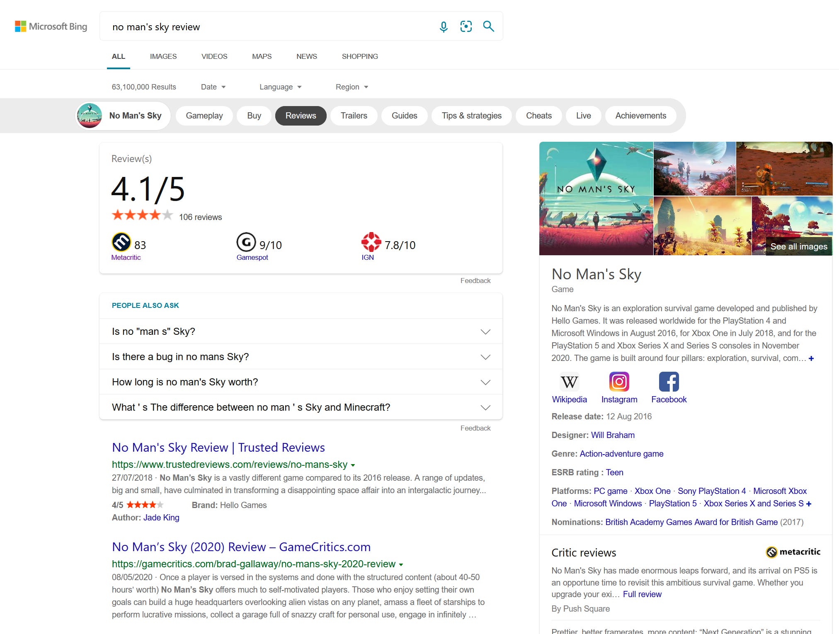Click the IGN logo icon
Image resolution: width=839 pixels, height=634 pixels.
click(371, 242)
